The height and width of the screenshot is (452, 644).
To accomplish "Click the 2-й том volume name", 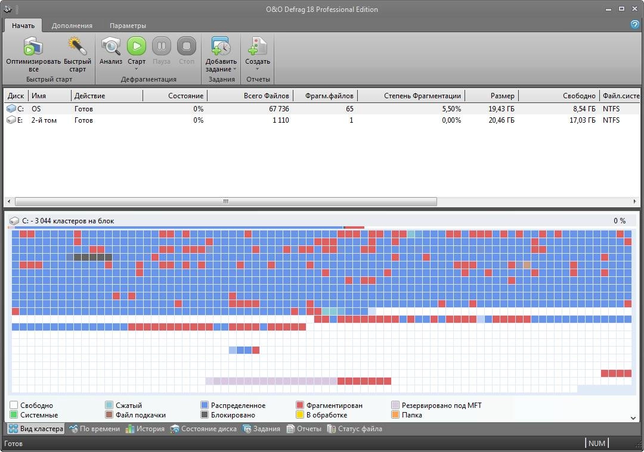I will [x=44, y=120].
